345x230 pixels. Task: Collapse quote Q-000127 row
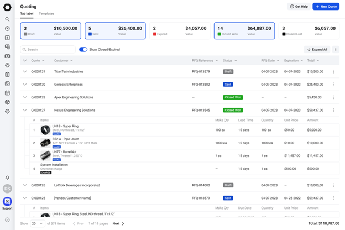pyautogui.click(x=25, y=110)
